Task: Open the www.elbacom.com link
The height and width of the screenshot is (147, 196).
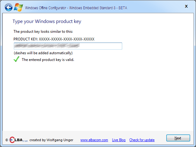Action: tap(94, 140)
